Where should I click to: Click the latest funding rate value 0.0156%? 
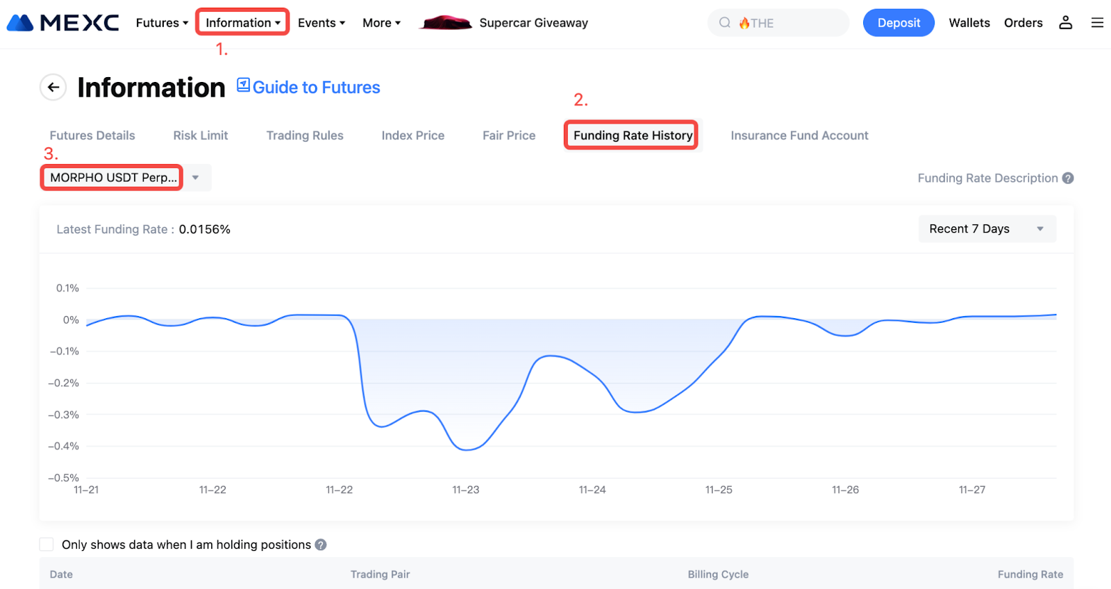pos(205,229)
